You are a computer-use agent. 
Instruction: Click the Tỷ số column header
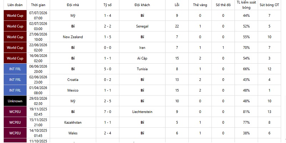click(x=108, y=5)
